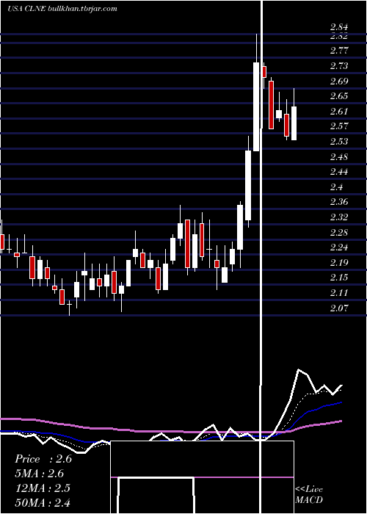Click the 2.77 price axis label

coord(339,51)
